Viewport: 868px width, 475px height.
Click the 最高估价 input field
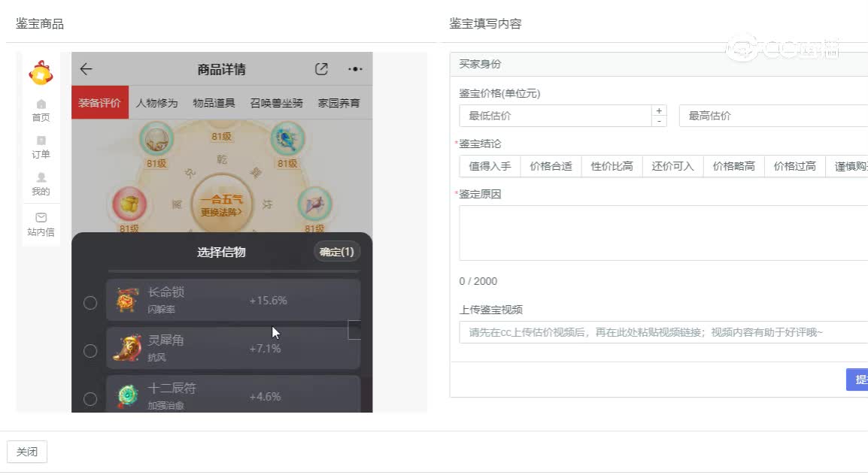[773, 116]
